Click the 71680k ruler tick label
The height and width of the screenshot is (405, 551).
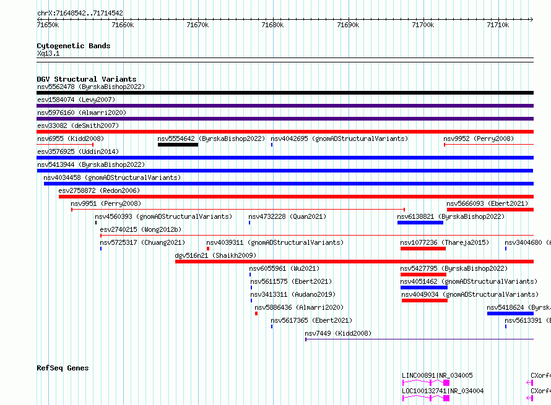272,25
